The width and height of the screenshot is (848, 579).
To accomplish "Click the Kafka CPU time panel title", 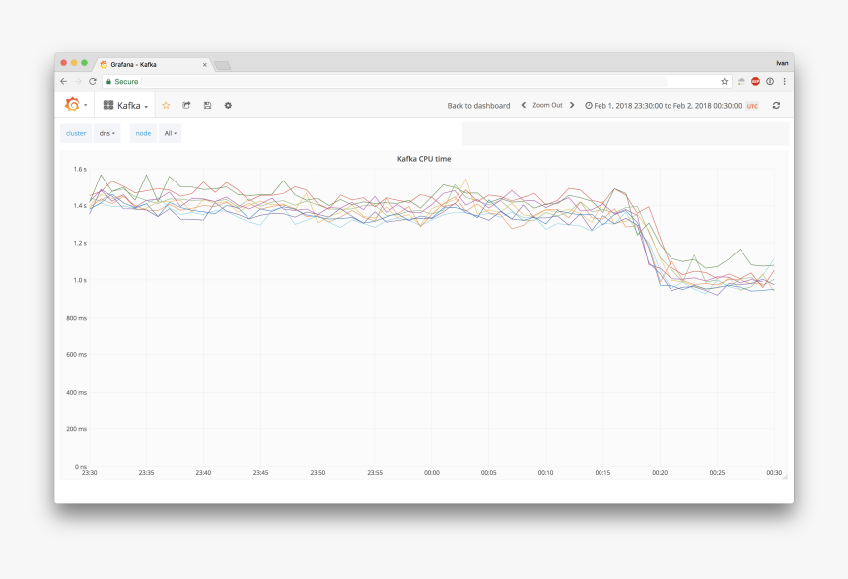I will (x=423, y=158).
